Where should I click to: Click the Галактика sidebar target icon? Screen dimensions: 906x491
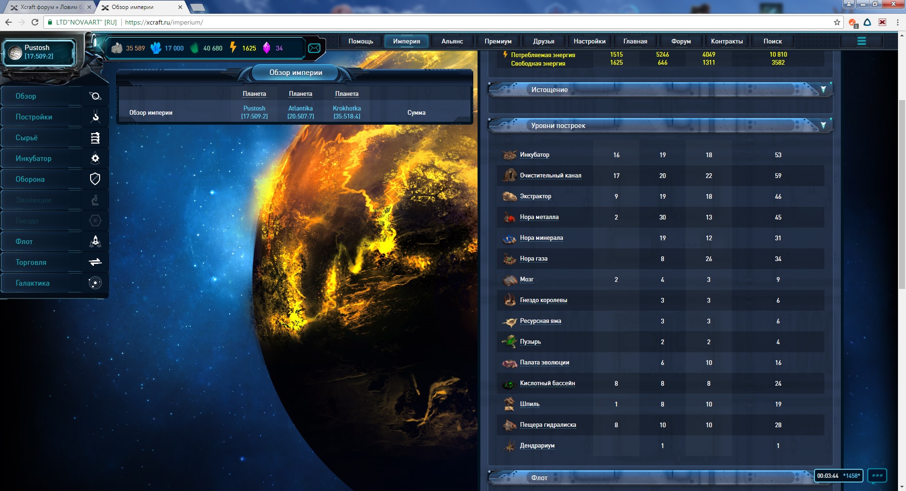coord(95,283)
